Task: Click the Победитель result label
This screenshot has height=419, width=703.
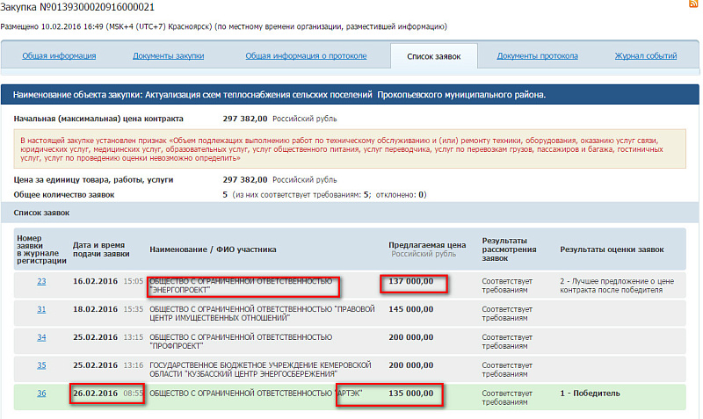Action: coord(590,394)
